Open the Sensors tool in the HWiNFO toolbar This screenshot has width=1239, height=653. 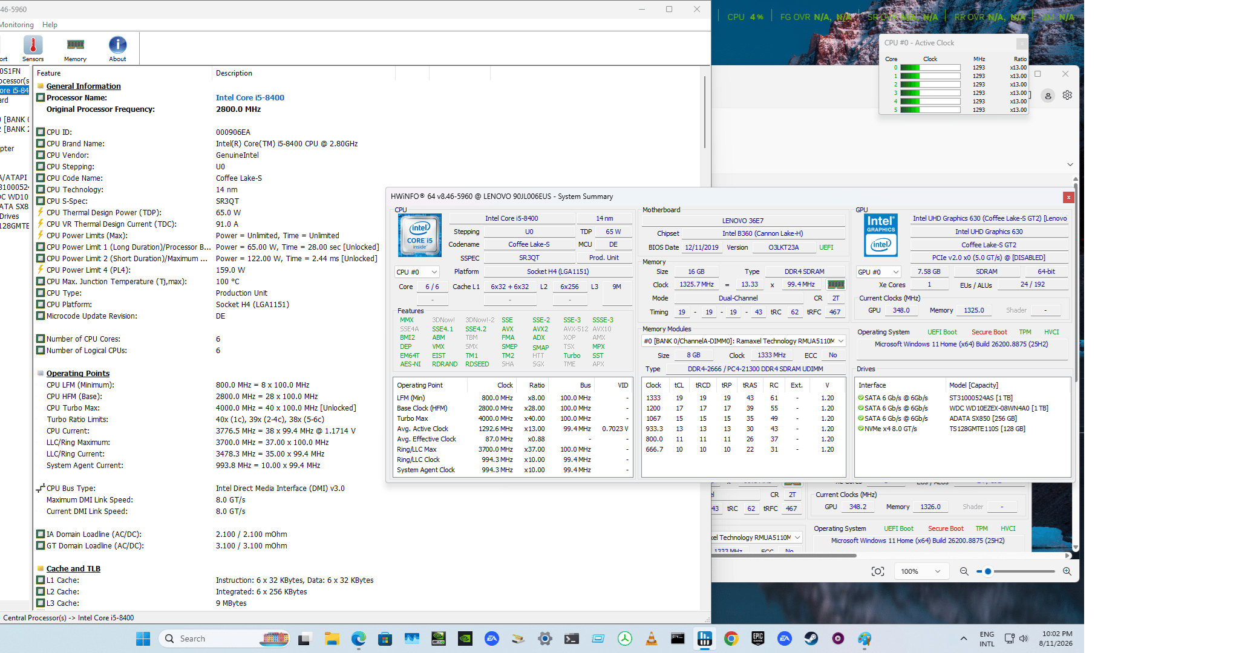click(x=33, y=48)
